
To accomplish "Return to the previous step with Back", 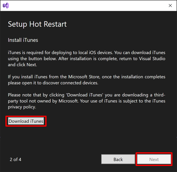I will [x=118, y=160].
